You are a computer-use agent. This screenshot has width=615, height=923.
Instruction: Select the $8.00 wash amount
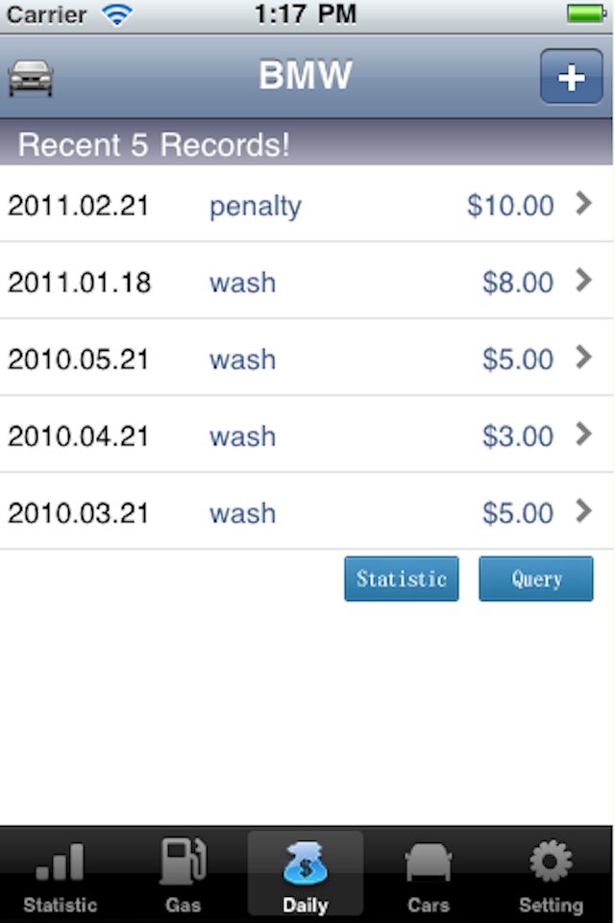tap(518, 283)
